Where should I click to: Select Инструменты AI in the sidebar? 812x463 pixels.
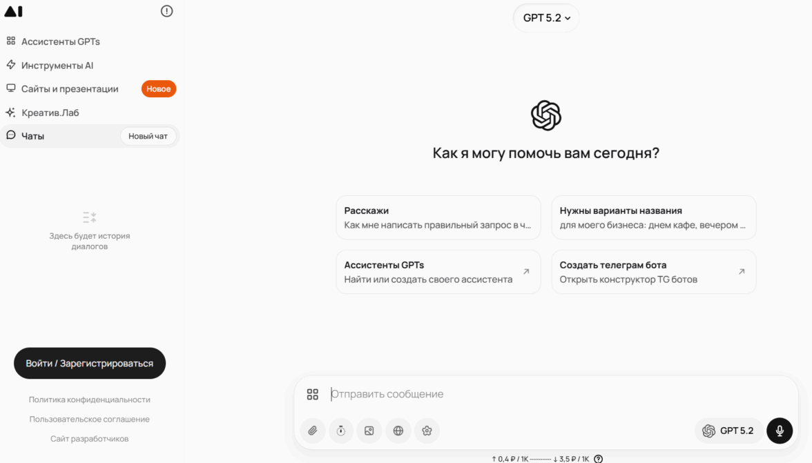[x=50, y=65]
